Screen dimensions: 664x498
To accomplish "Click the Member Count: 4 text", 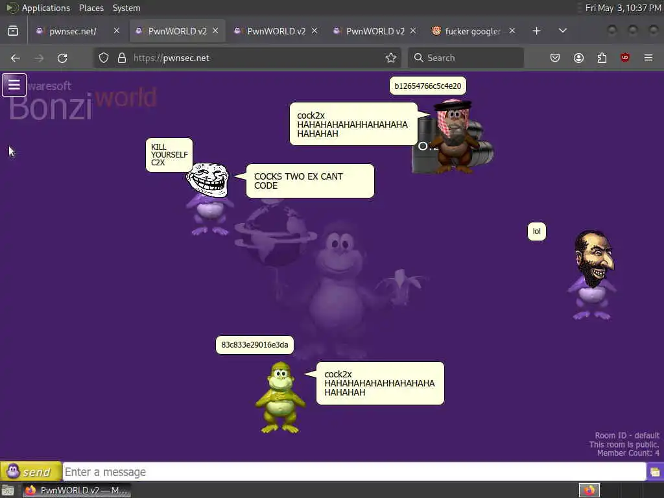I will (x=628, y=453).
